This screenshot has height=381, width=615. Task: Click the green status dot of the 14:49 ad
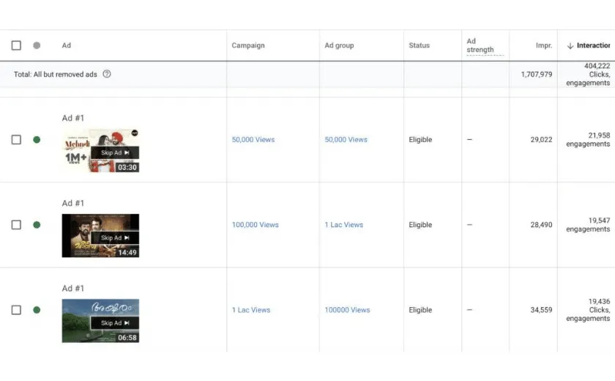point(37,225)
